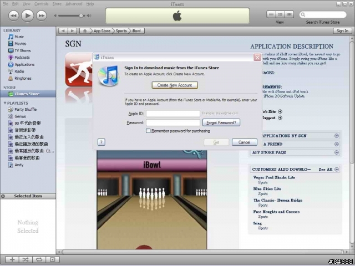The image size is (355, 266).
Task: Add a new playlist with plus button
Action: click(x=12, y=259)
